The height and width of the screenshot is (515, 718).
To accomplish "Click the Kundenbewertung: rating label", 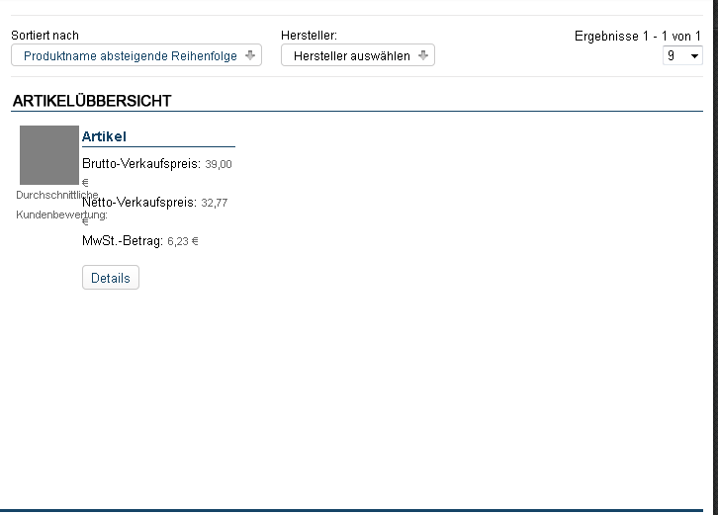I will click(61, 215).
